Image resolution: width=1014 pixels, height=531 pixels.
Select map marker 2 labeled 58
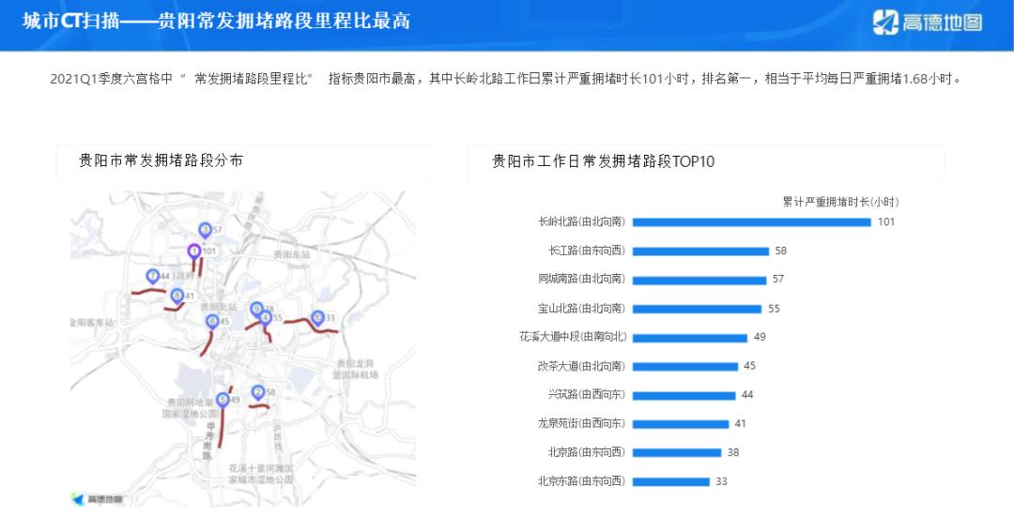(258, 393)
